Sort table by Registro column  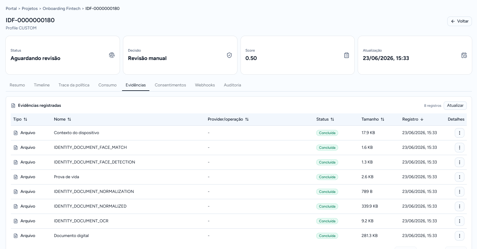(x=413, y=119)
